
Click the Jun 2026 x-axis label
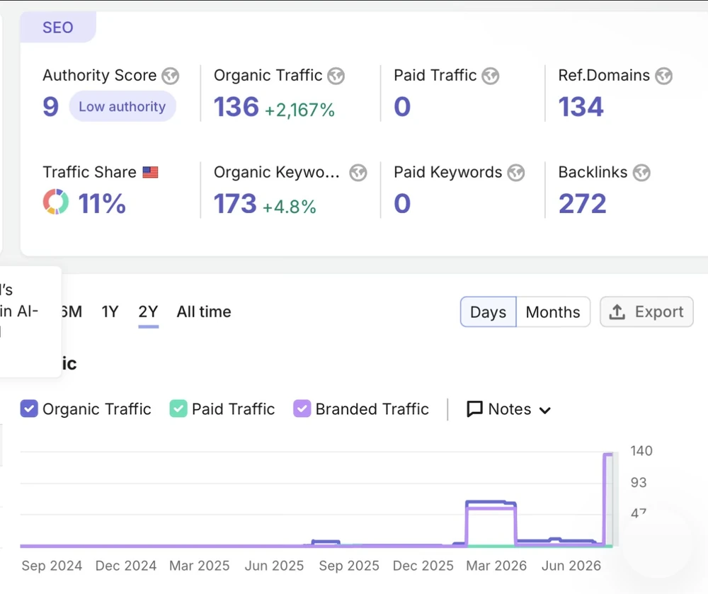(x=571, y=566)
